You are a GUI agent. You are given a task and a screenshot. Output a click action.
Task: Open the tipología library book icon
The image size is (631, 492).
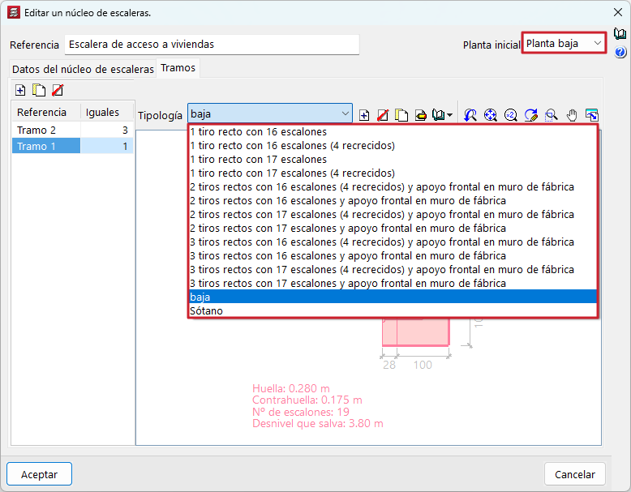(438, 115)
